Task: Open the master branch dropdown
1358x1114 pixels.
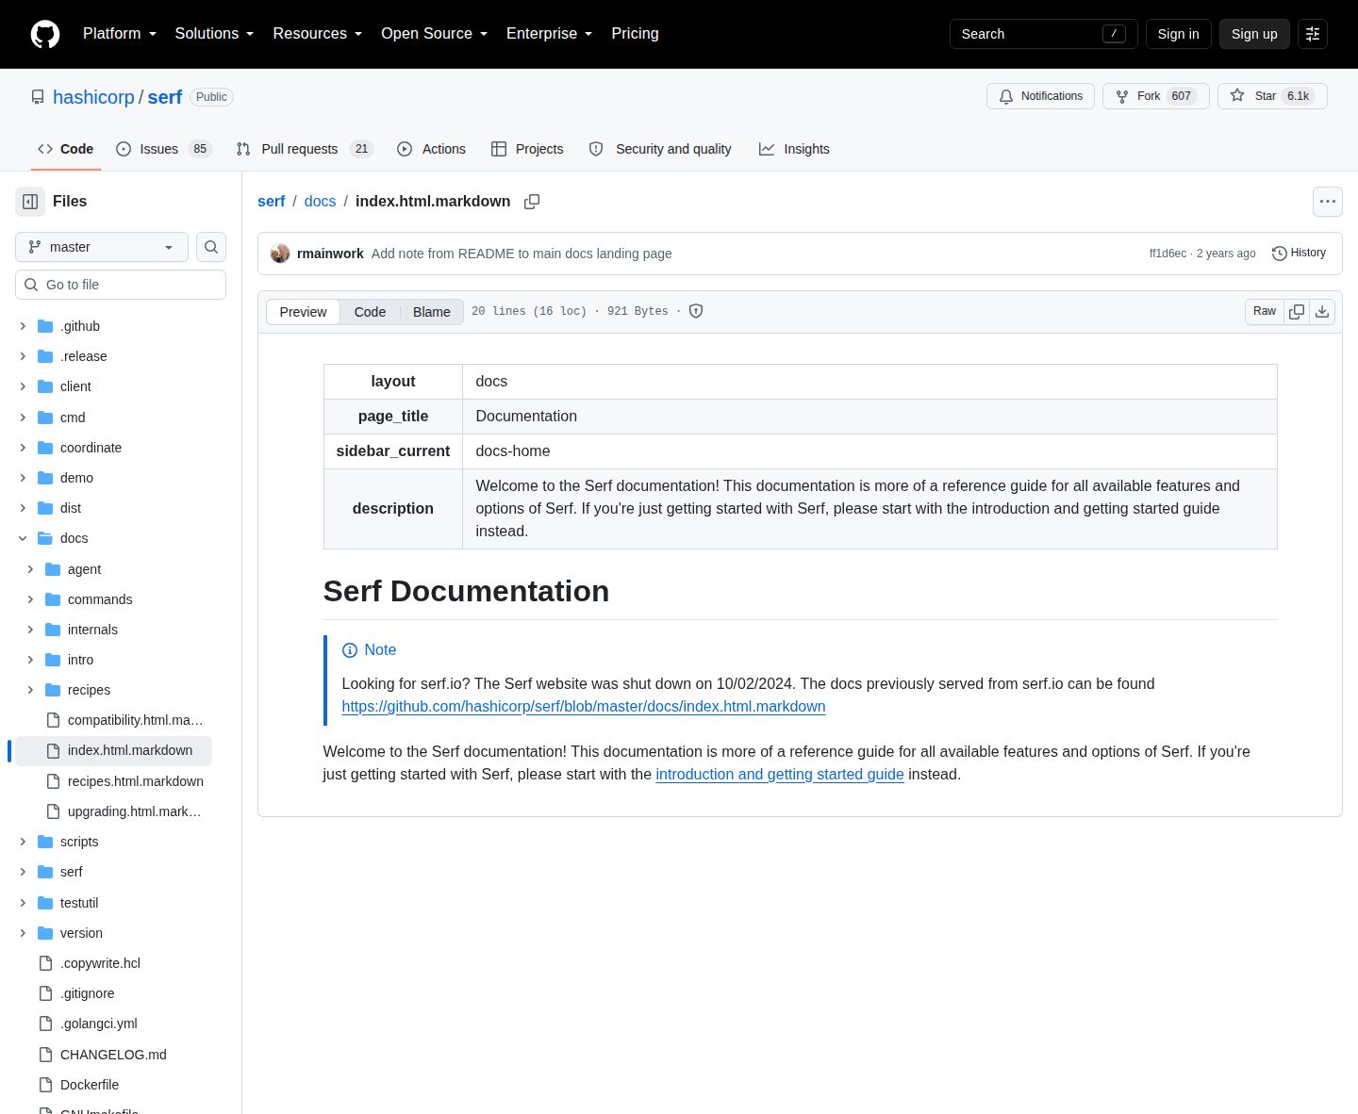Action: tap(102, 247)
